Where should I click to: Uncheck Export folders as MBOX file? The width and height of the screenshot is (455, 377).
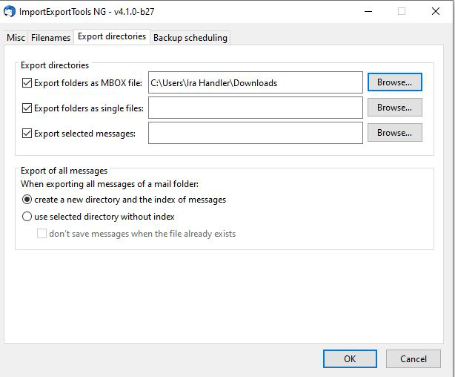(27, 83)
